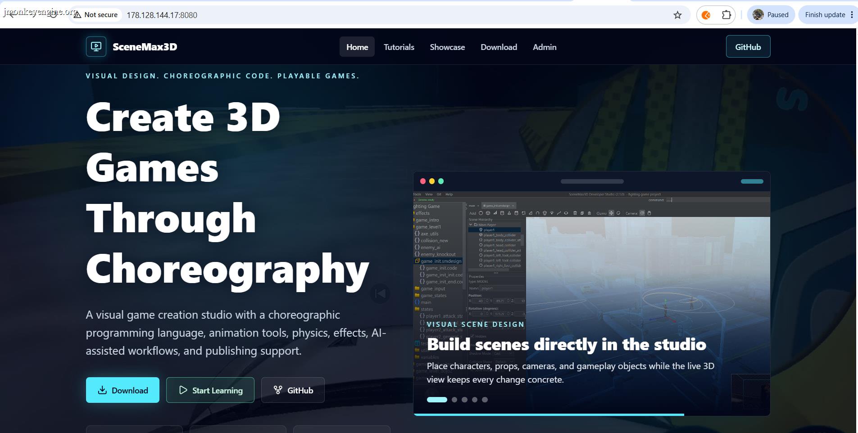Open Download in the top navigation
The width and height of the screenshot is (858, 433).
pyautogui.click(x=499, y=47)
